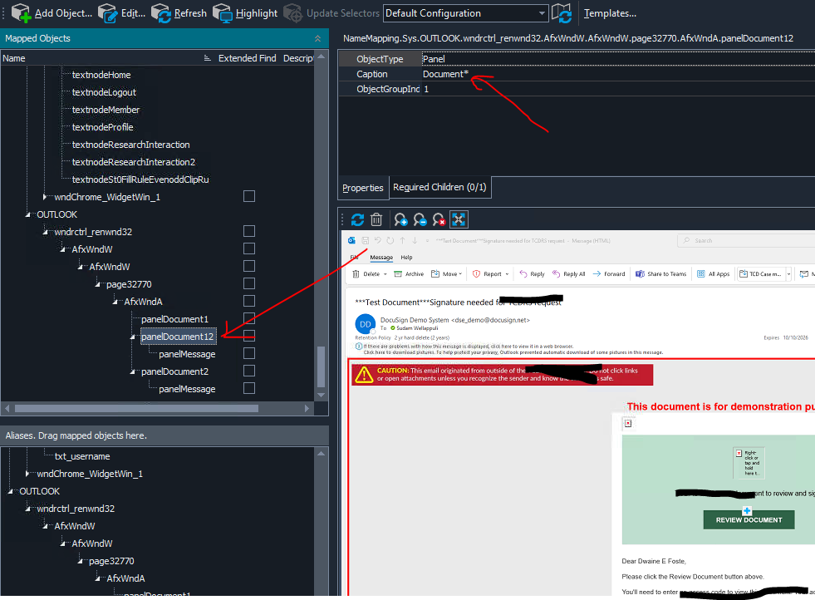The image size is (815, 600).
Task: Collapse the OUTLOOK node in Mapped Objects
Action: 27,214
